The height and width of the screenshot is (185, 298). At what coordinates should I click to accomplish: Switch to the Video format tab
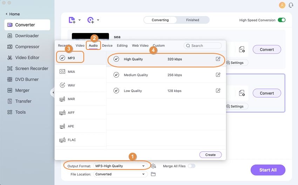80,46
